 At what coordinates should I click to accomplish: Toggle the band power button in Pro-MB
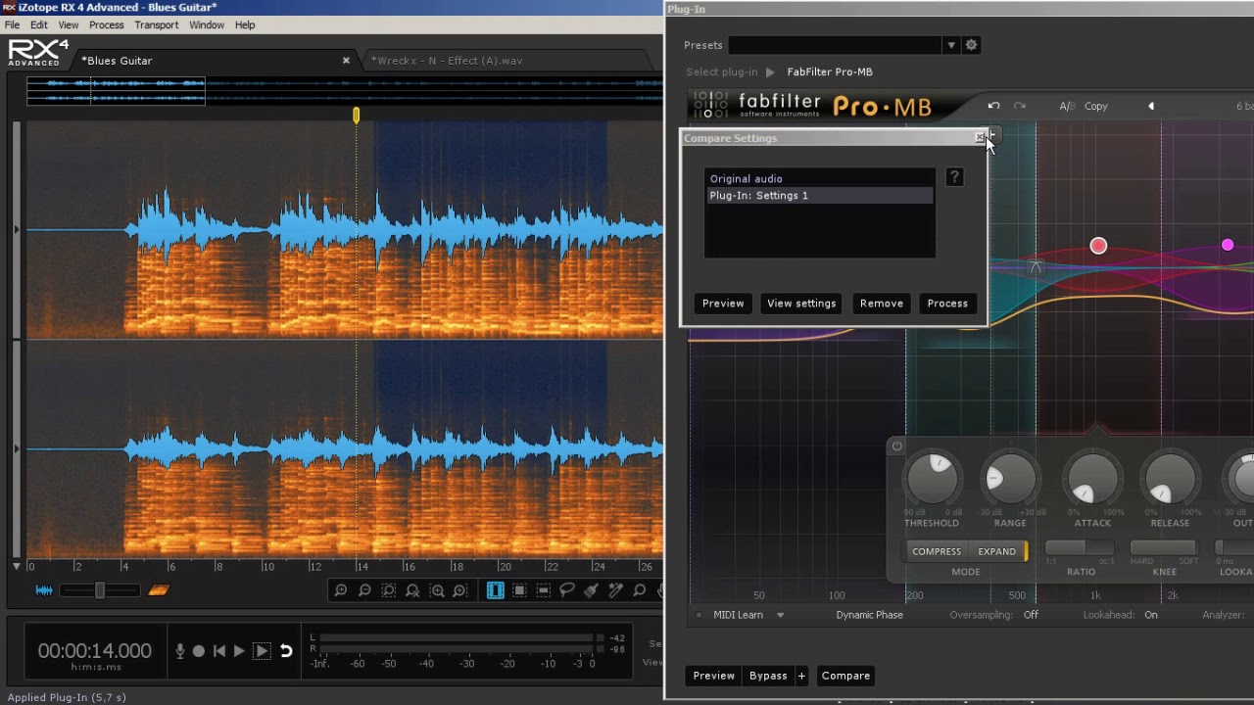pyautogui.click(x=896, y=446)
